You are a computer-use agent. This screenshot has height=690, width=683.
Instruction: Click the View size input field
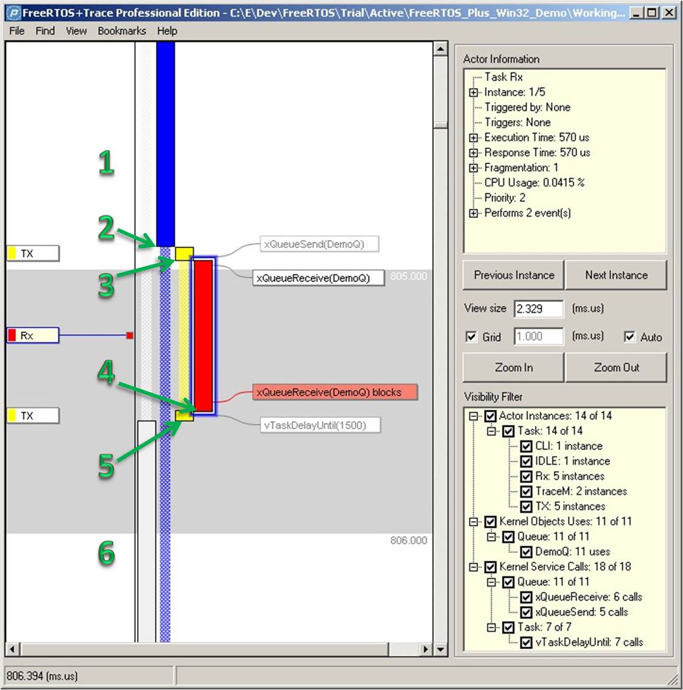pos(539,309)
